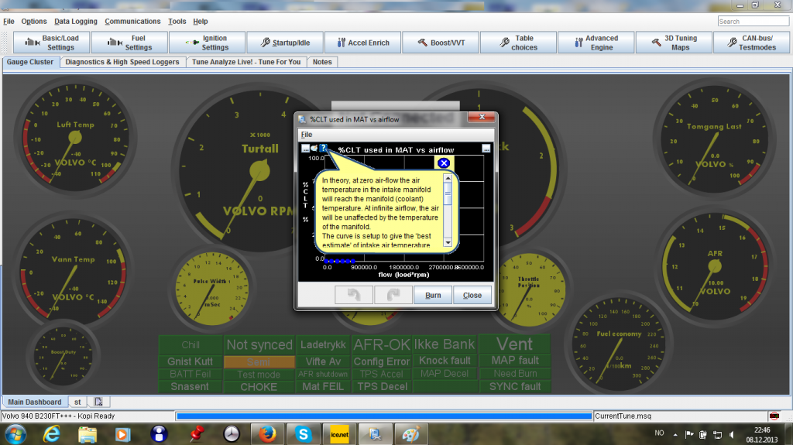Dismiss help bubble with blue X icon
Image resolution: width=793 pixels, height=445 pixels.
[444, 163]
